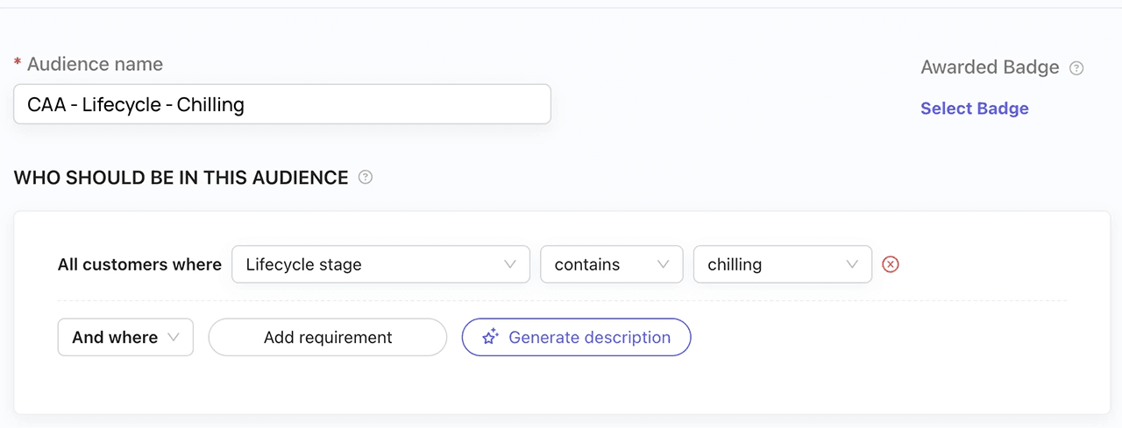Click the chevron arrow on Lifecycle stage field
The height and width of the screenshot is (428, 1122).
click(x=510, y=264)
